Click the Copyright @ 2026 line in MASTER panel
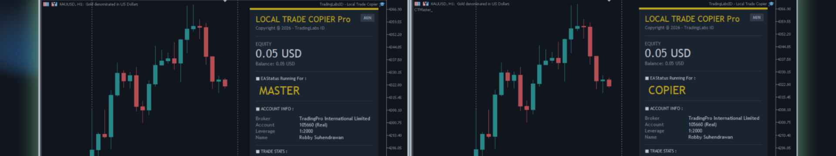Viewport: 836px width, 156px height. 290,28
